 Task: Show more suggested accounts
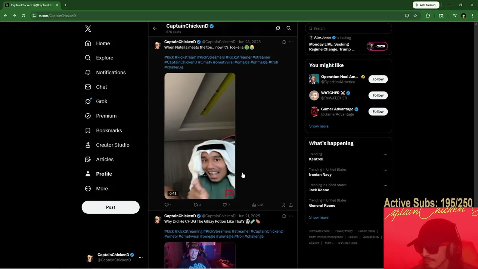coord(319,126)
